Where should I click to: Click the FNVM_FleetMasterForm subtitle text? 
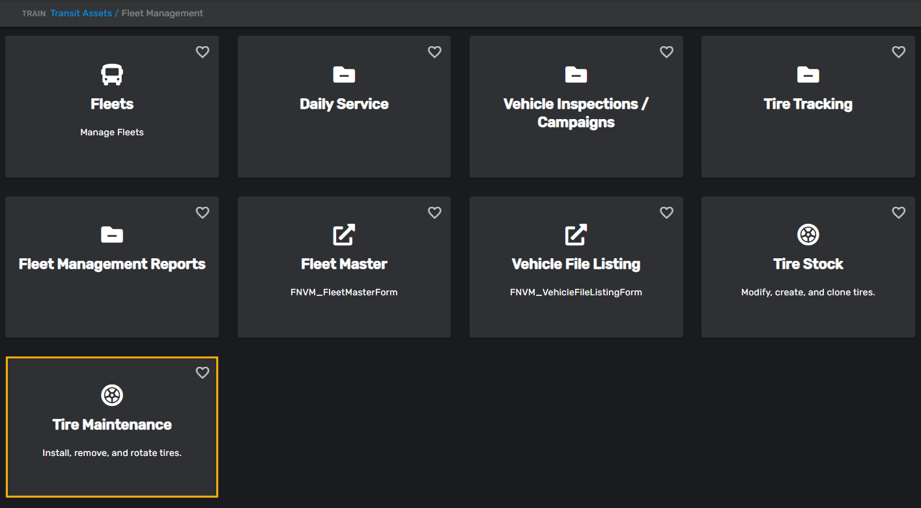344,293
